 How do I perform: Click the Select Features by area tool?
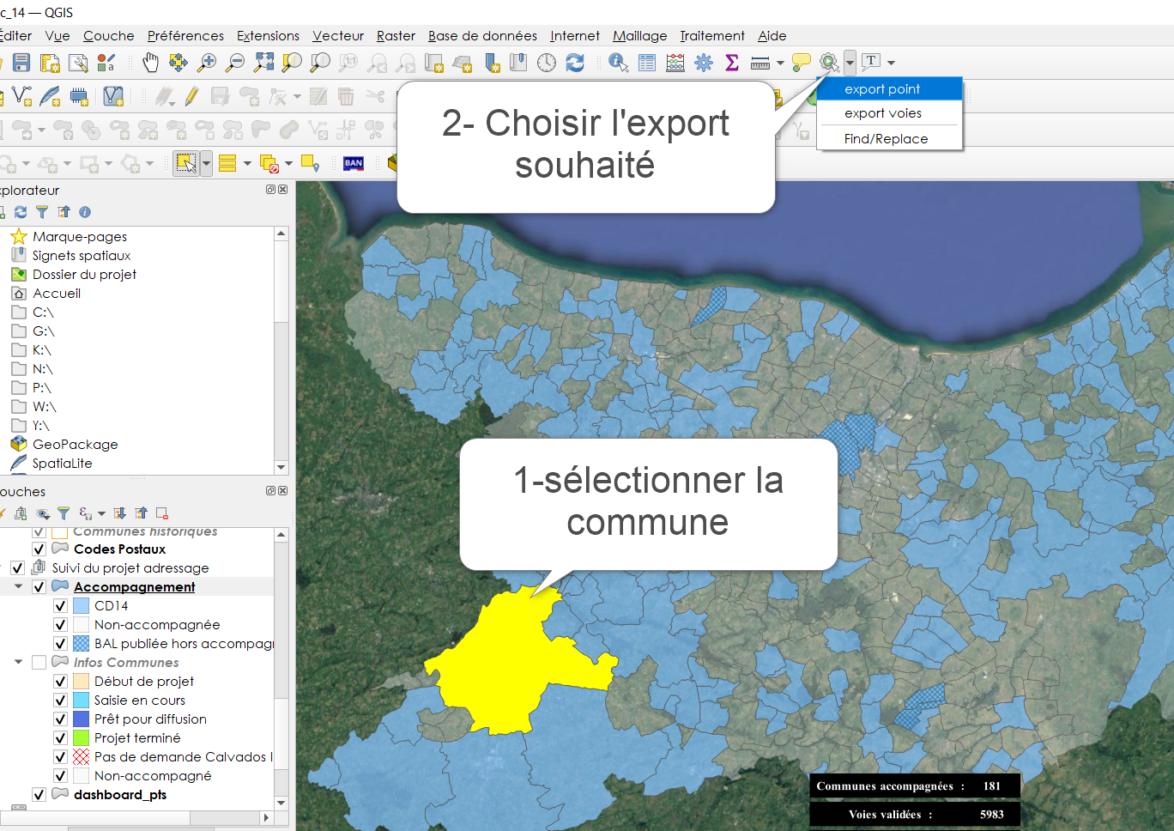pyautogui.click(x=185, y=163)
